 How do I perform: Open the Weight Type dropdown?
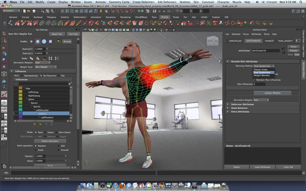tap(46, 67)
